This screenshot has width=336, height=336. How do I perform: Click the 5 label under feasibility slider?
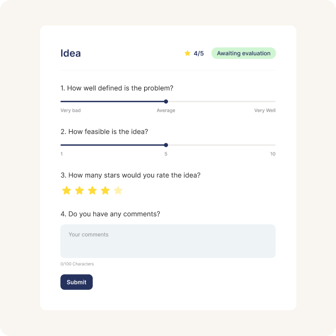coord(166,154)
